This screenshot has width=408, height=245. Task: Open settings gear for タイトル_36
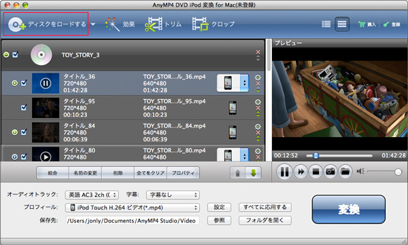258,77
